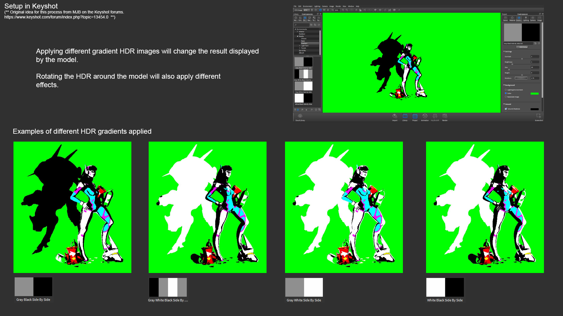
Task: Select the Colors library tab icon
Action: (x=300, y=19)
